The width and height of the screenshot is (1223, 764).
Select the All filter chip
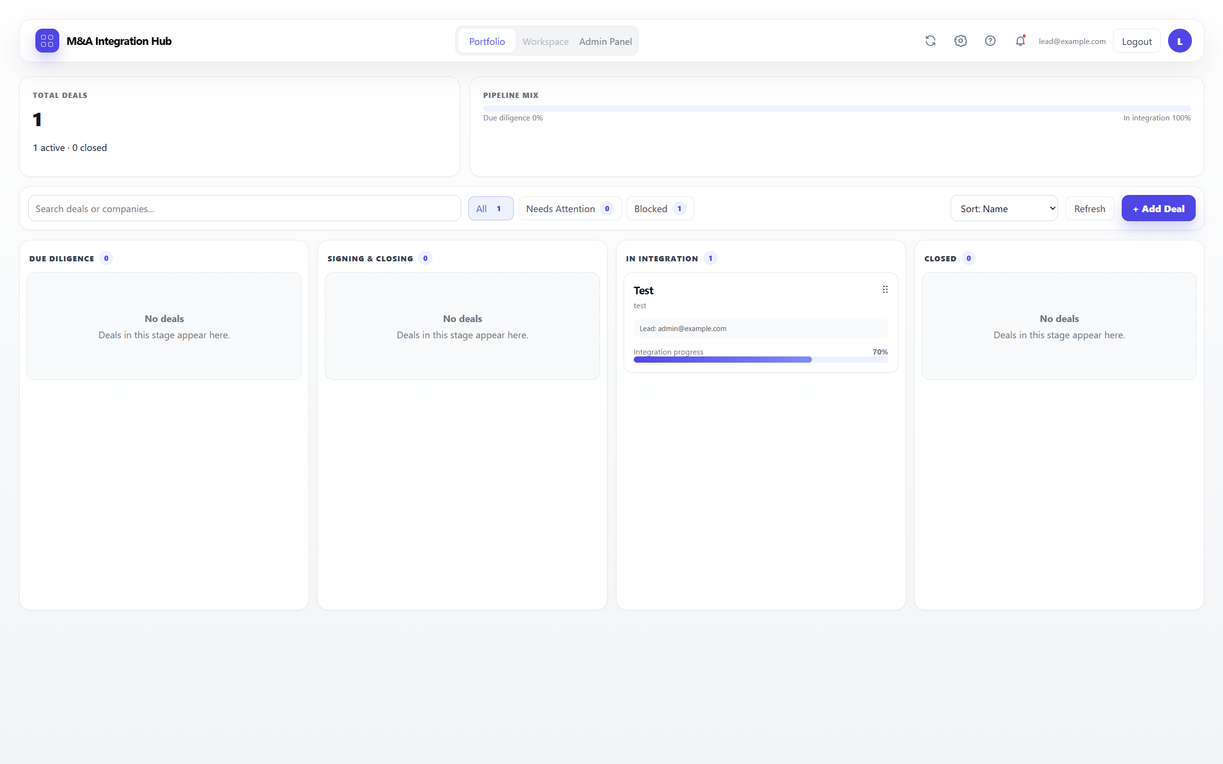(x=491, y=209)
